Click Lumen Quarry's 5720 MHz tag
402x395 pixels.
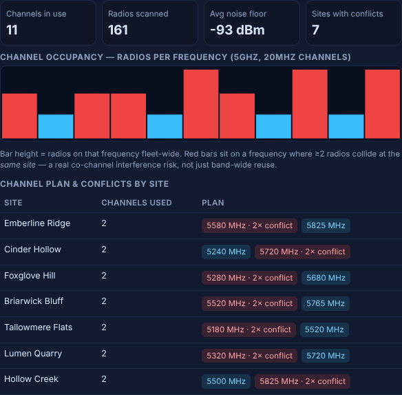326,356
